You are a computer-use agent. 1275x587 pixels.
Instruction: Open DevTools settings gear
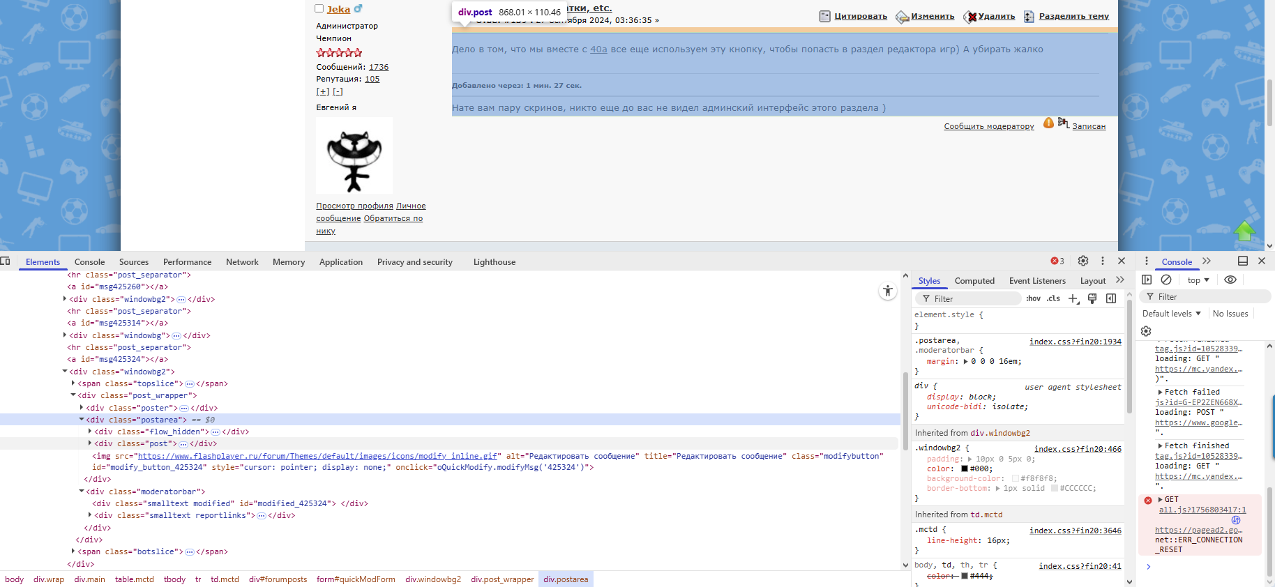point(1082,261)
